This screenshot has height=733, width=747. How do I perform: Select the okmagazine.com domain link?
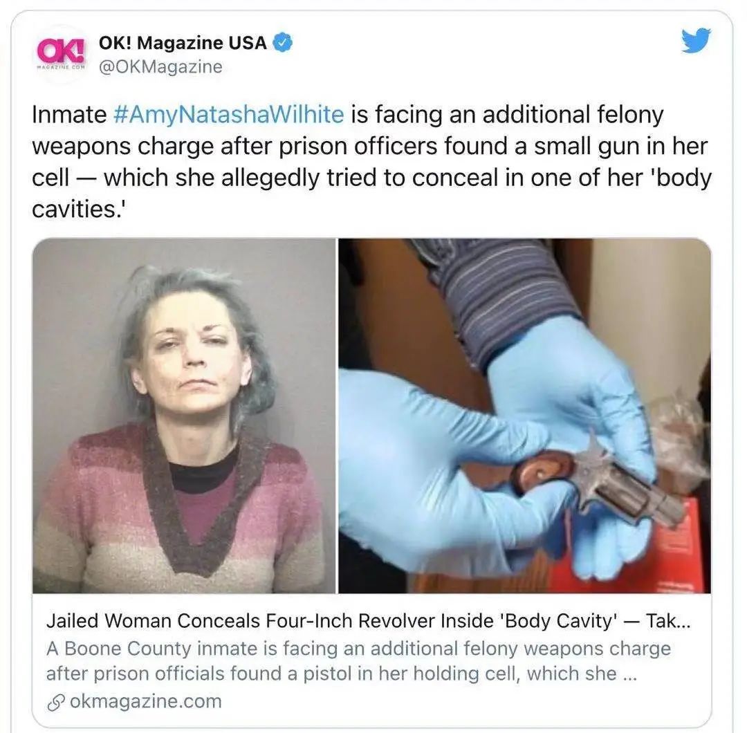[x=146, y=702]
